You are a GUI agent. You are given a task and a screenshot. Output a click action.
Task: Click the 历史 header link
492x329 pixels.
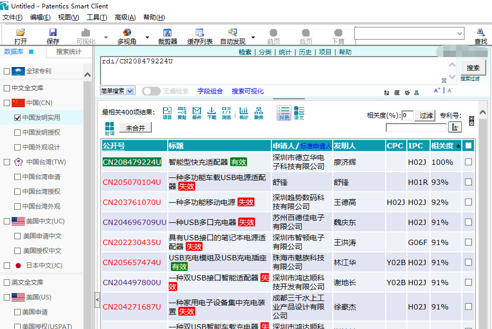(x=305, y=52)
